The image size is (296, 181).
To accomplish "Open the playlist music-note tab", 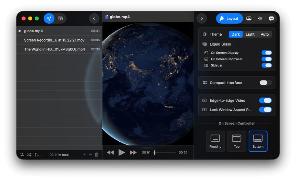I will (x=49, y=19).
